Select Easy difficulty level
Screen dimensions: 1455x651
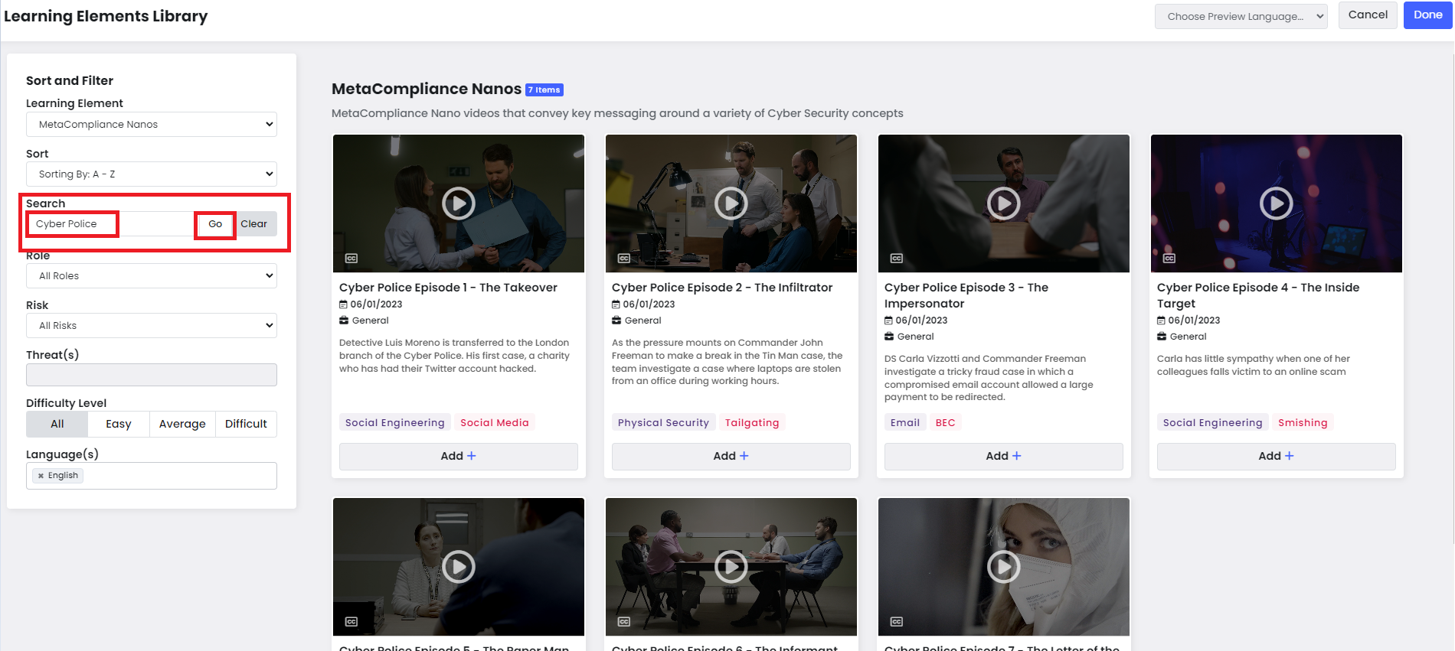119,424
